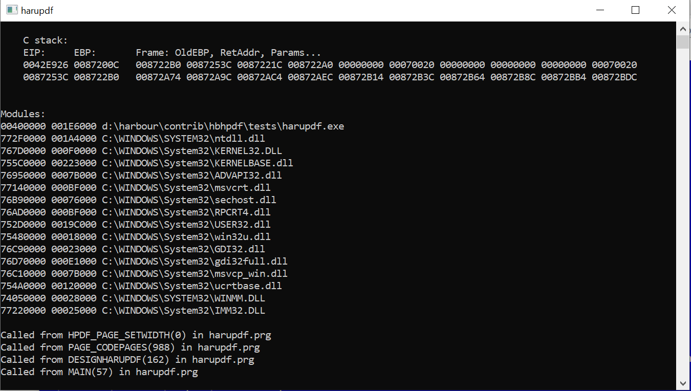The image size is (691, 391).
Task: Click the KERNELBASE.dll module entry
Action: pyautogui.click(x=146, y=163)
